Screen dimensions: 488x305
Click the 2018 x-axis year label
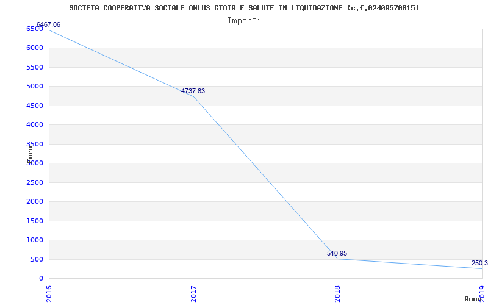pyautogui.click(x=338, y=294)
